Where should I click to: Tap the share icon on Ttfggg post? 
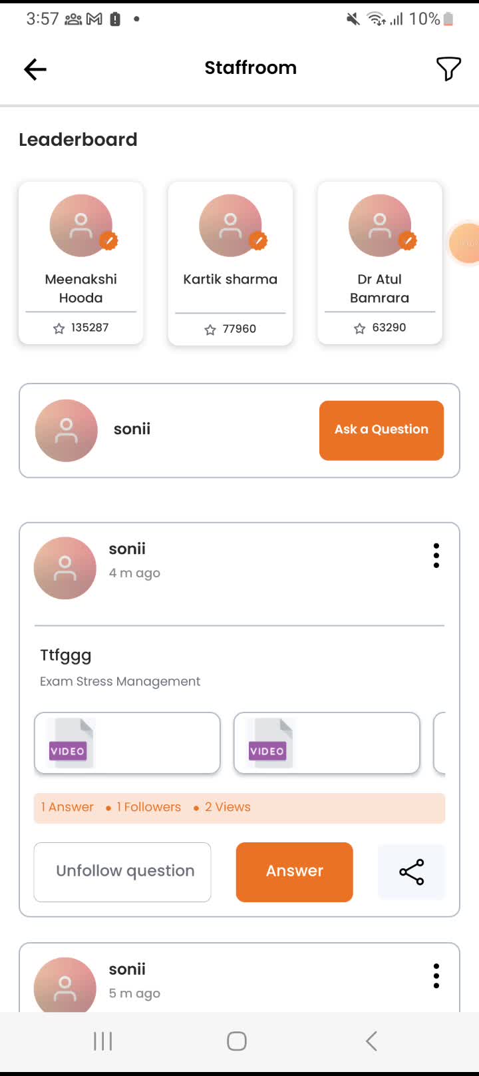[411, 872]
